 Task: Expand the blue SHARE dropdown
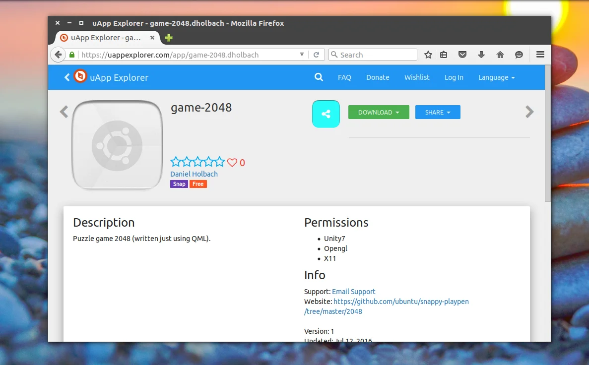(438, 112)
